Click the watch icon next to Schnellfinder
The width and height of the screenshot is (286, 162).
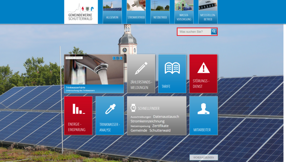(133, 108)
